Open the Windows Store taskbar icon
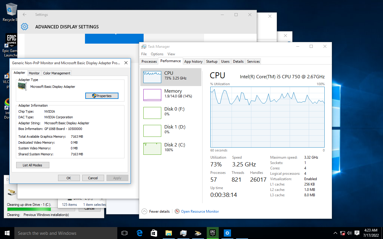 tap(154, 233)
